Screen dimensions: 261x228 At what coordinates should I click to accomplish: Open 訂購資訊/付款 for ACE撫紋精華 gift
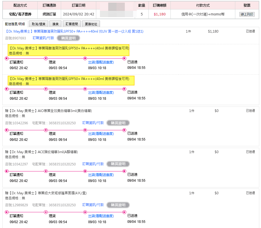[x=93, y=164]
